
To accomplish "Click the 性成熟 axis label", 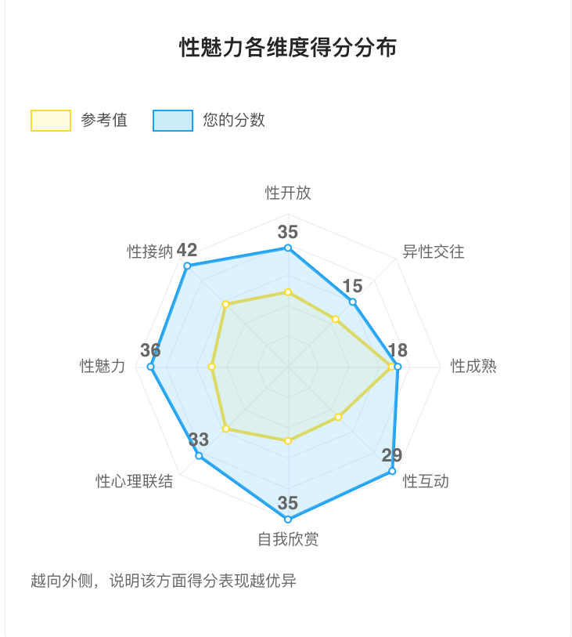I will [473, 366].
